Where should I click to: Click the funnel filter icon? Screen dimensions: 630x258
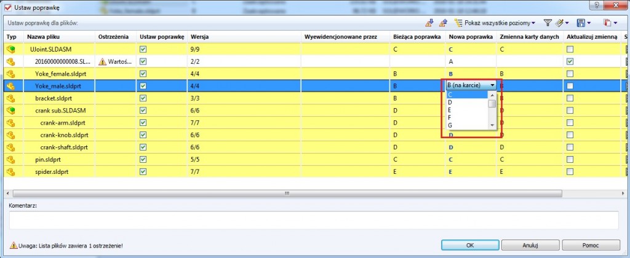click(x=548, y=23)
